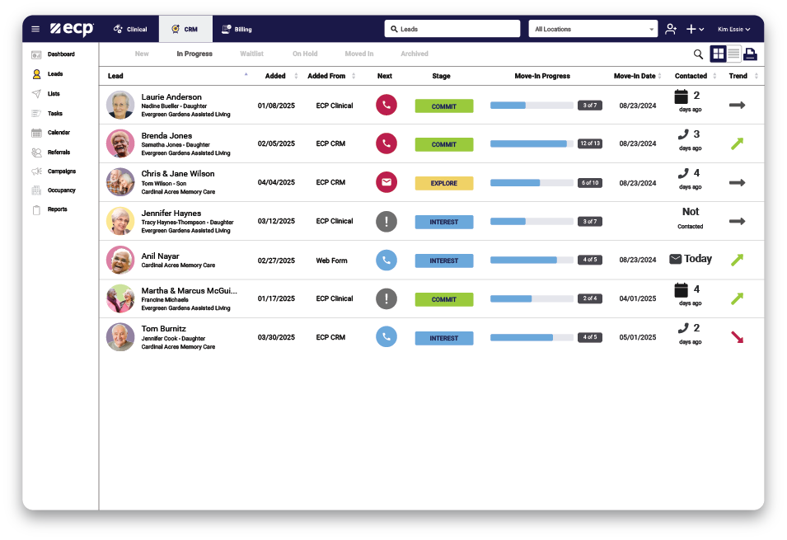Click the search magnifier above the table
The image size is (787, 540).
[698, 54]
